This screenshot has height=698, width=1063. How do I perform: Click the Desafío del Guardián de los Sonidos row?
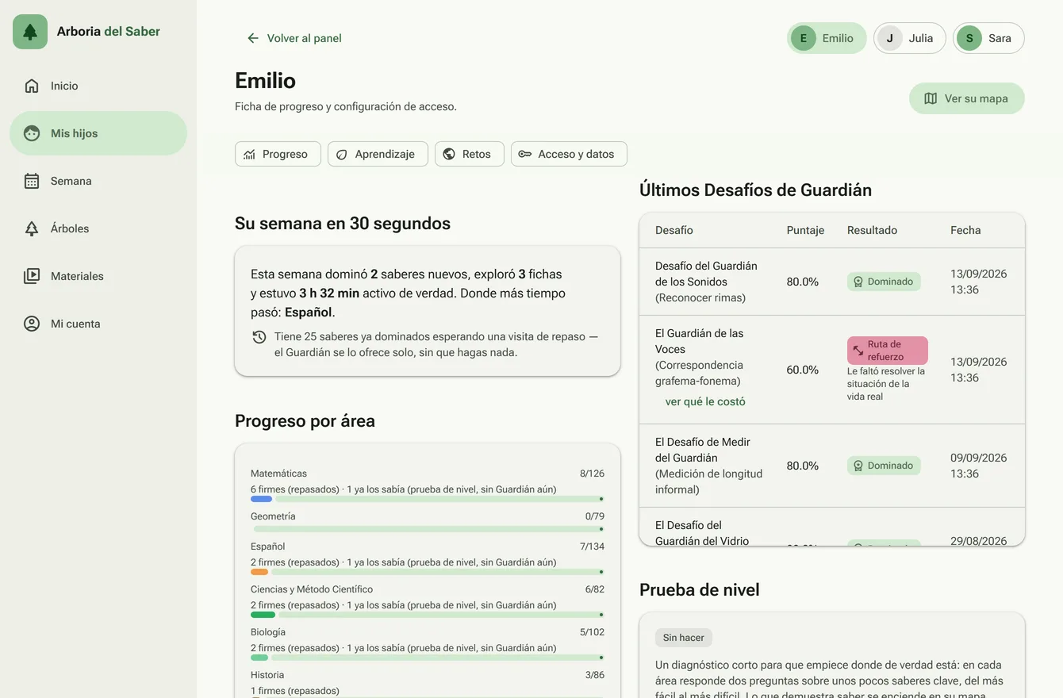pos(832,282)
